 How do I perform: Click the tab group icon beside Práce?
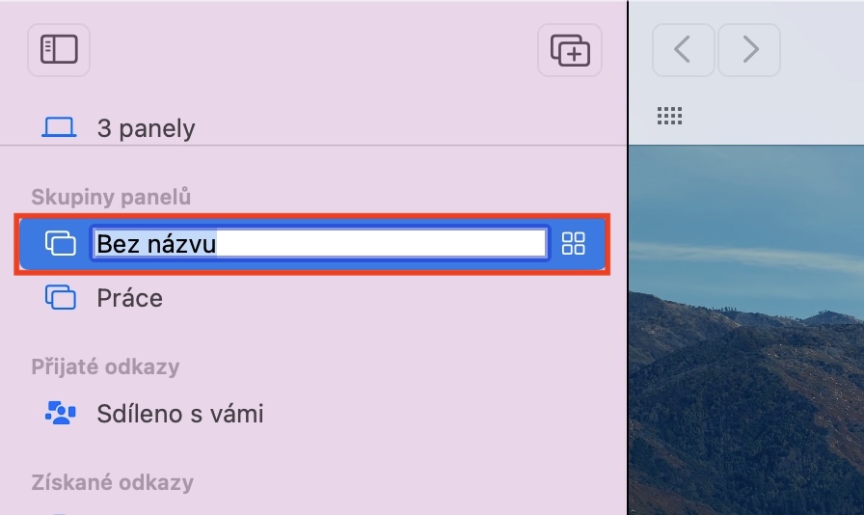61,298
